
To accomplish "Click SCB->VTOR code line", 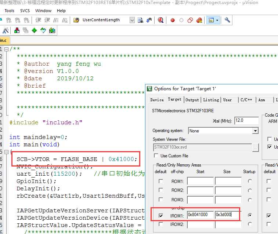I will (77, 159).
